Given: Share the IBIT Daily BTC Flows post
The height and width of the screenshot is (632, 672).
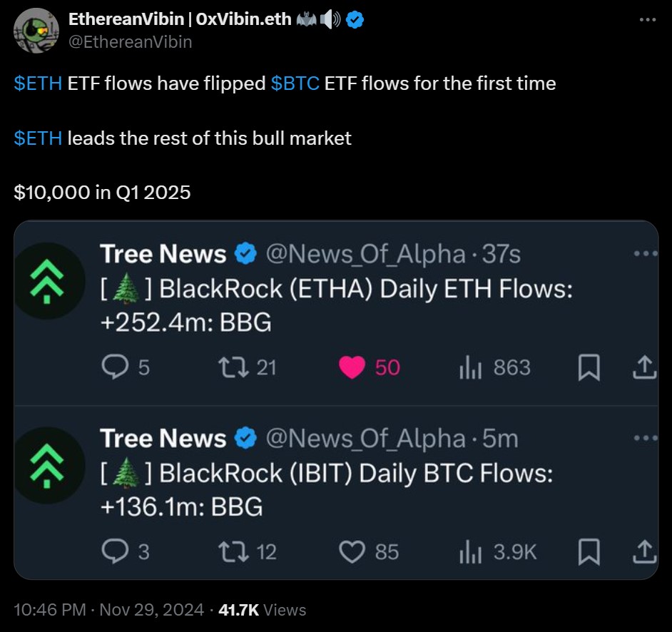Looking at the screenshot, I should tap(643, 551).
